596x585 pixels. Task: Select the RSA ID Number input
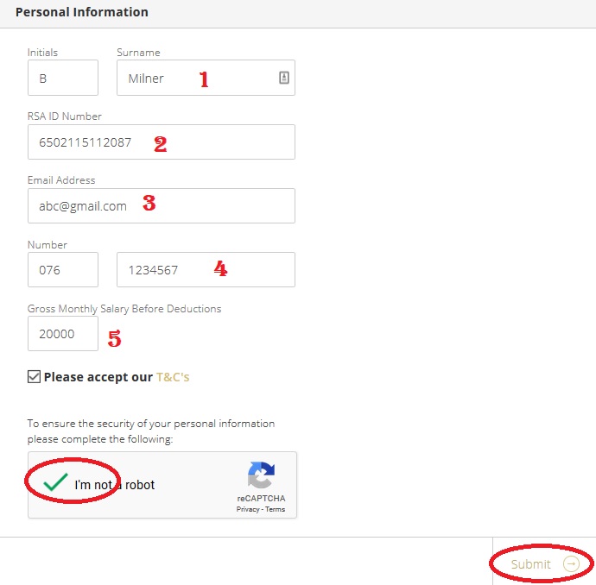click(x=161, y=142)
